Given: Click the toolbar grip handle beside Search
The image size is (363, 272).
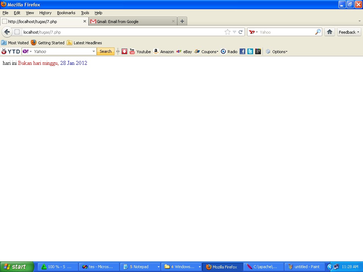Looking at the screenshot, I should point(118,51).
